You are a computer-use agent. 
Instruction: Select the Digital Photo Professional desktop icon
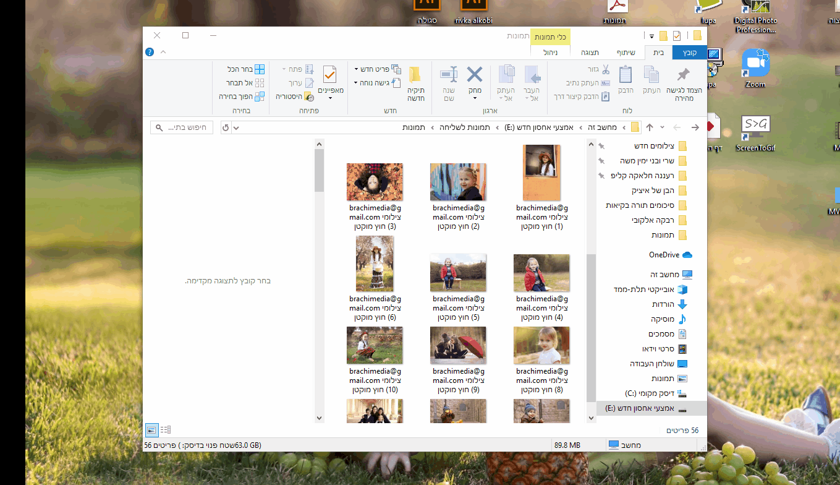[x=755, y=17]
